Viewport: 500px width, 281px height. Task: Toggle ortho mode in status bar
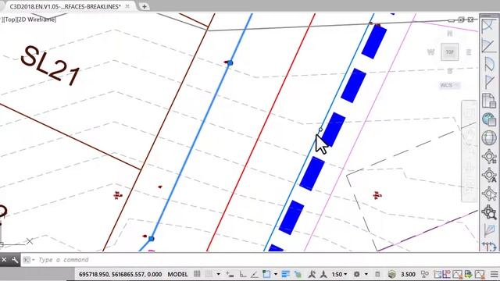(x=243, y=274)
